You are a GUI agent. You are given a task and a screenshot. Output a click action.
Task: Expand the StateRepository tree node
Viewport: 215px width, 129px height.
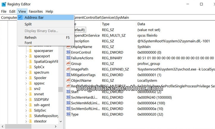pyautogui.click(x=26, y=116)
